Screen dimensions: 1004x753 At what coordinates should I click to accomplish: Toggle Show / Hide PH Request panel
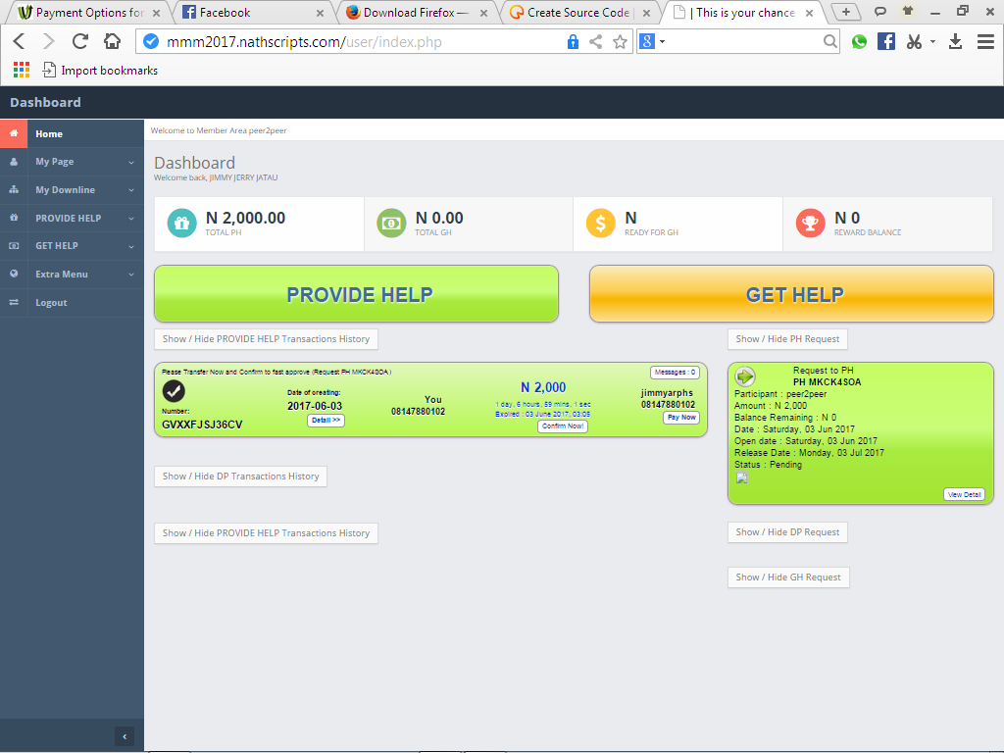(x=787, y=338)
